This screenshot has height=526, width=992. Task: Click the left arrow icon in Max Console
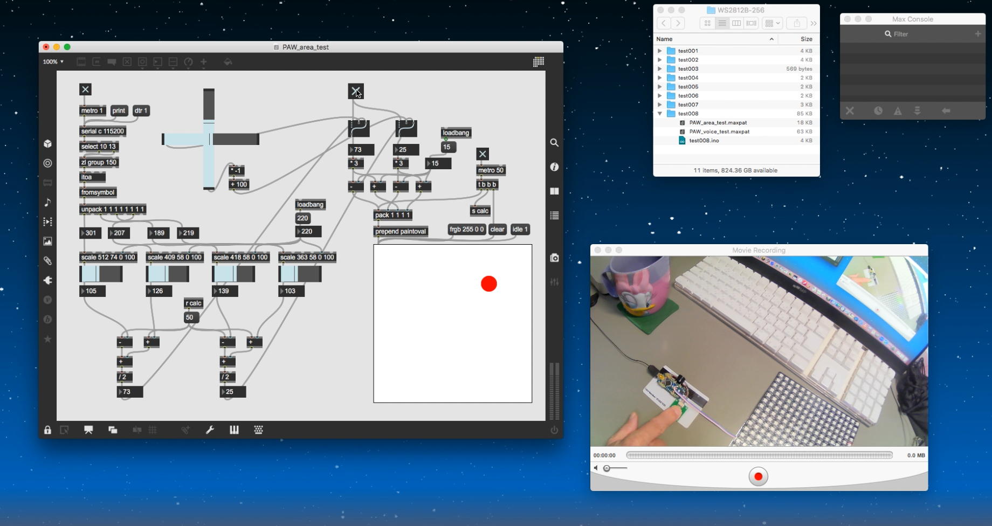tap(946, 110)
